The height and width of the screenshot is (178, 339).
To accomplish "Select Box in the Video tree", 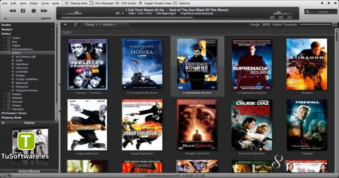I will pyautogui.click(x=15, y=42).
